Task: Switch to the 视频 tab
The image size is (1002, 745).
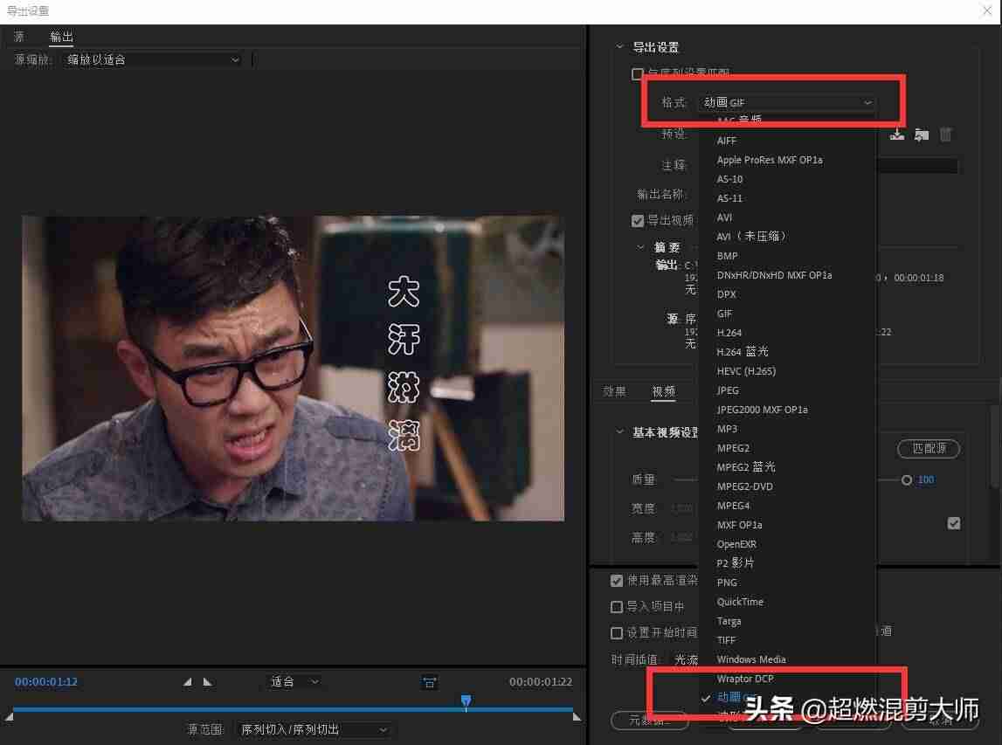Action: (x=663, y=391)
